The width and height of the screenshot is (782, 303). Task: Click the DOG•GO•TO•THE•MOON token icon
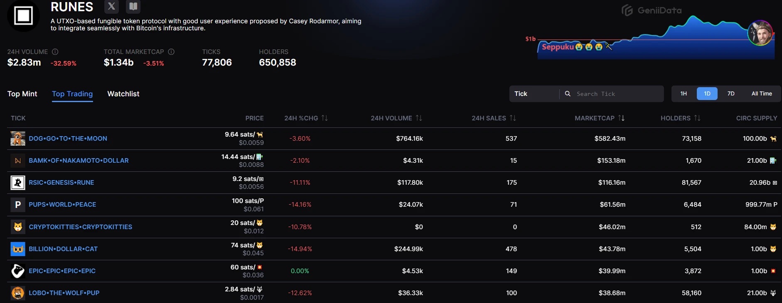click(18, 139)
